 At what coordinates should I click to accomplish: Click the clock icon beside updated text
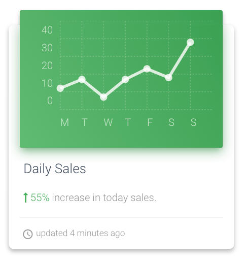tap(28, 234)
